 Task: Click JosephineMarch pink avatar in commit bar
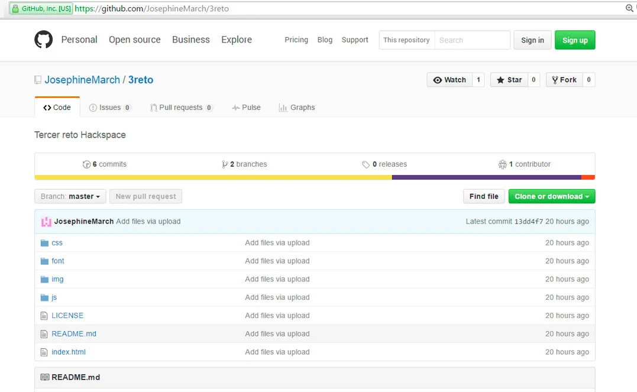[x=46, y=221]
